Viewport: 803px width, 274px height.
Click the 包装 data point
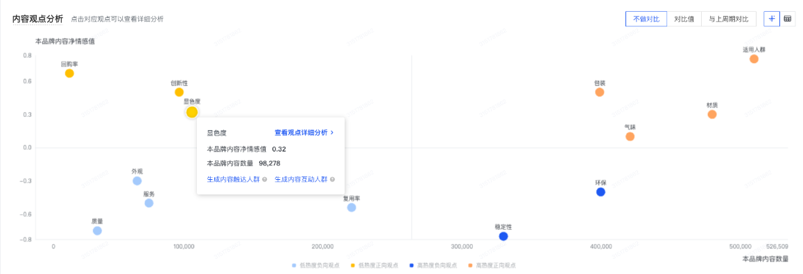(600, 93)
